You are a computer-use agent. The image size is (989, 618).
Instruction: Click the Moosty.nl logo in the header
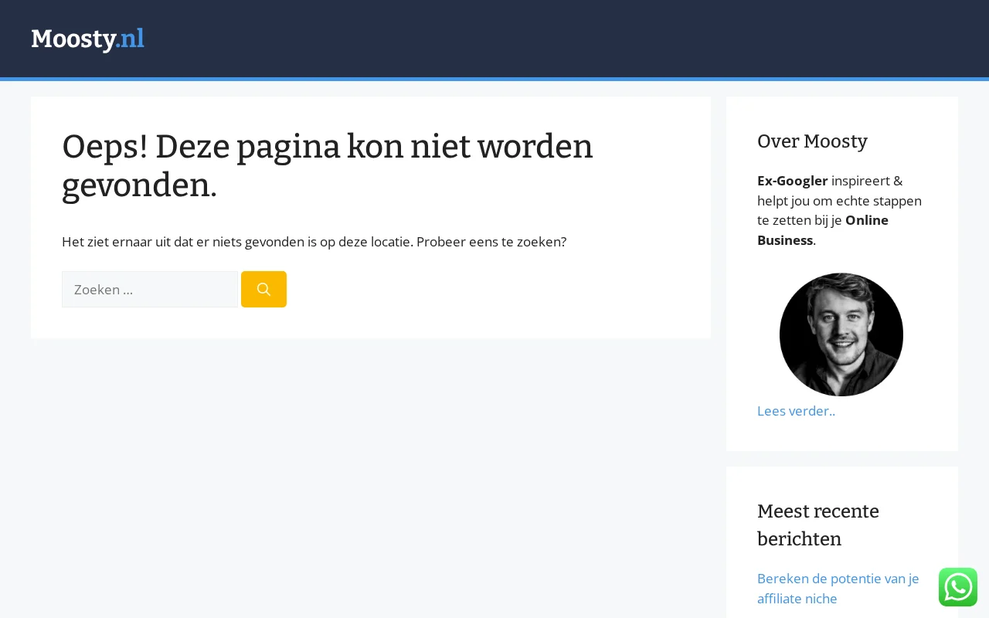tap(87, 39)
